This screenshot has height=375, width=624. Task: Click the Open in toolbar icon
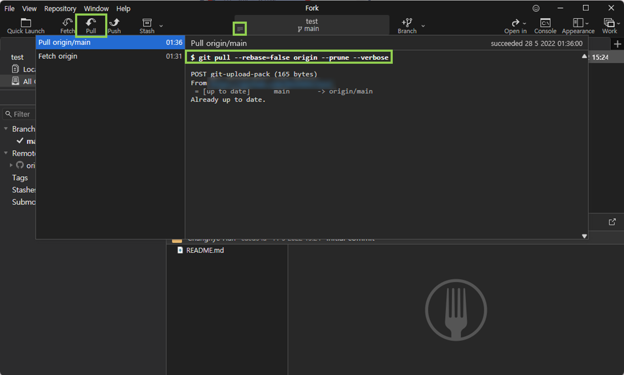point(516,26)
